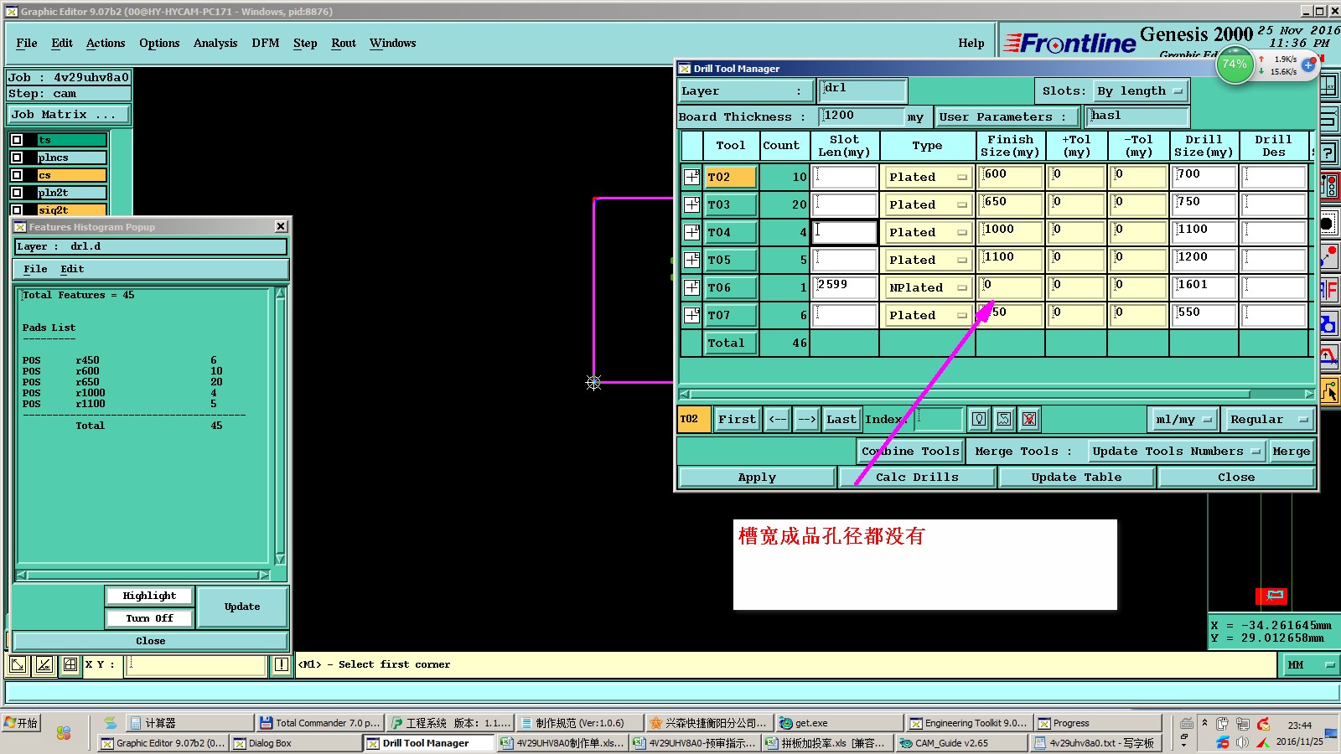Click the Calc Drills button

pyautogui.click(x=917, y=477)
